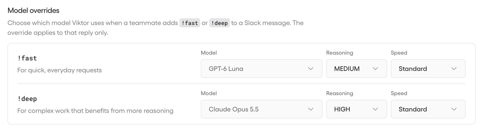Image resolution: width=483 pixels, height=132 pixels.
Task: Click the chevron in the GPT-6 Luna dropdown
Action: 311,69
